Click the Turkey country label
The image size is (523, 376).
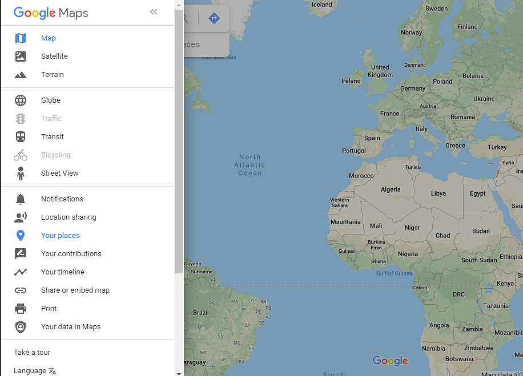[497, 147]
